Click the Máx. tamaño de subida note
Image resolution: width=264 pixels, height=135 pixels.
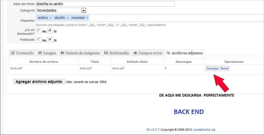[86, 82]
